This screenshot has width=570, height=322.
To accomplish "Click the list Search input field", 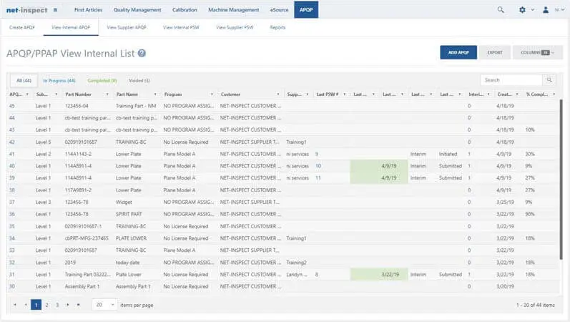I will click(511, 80).
